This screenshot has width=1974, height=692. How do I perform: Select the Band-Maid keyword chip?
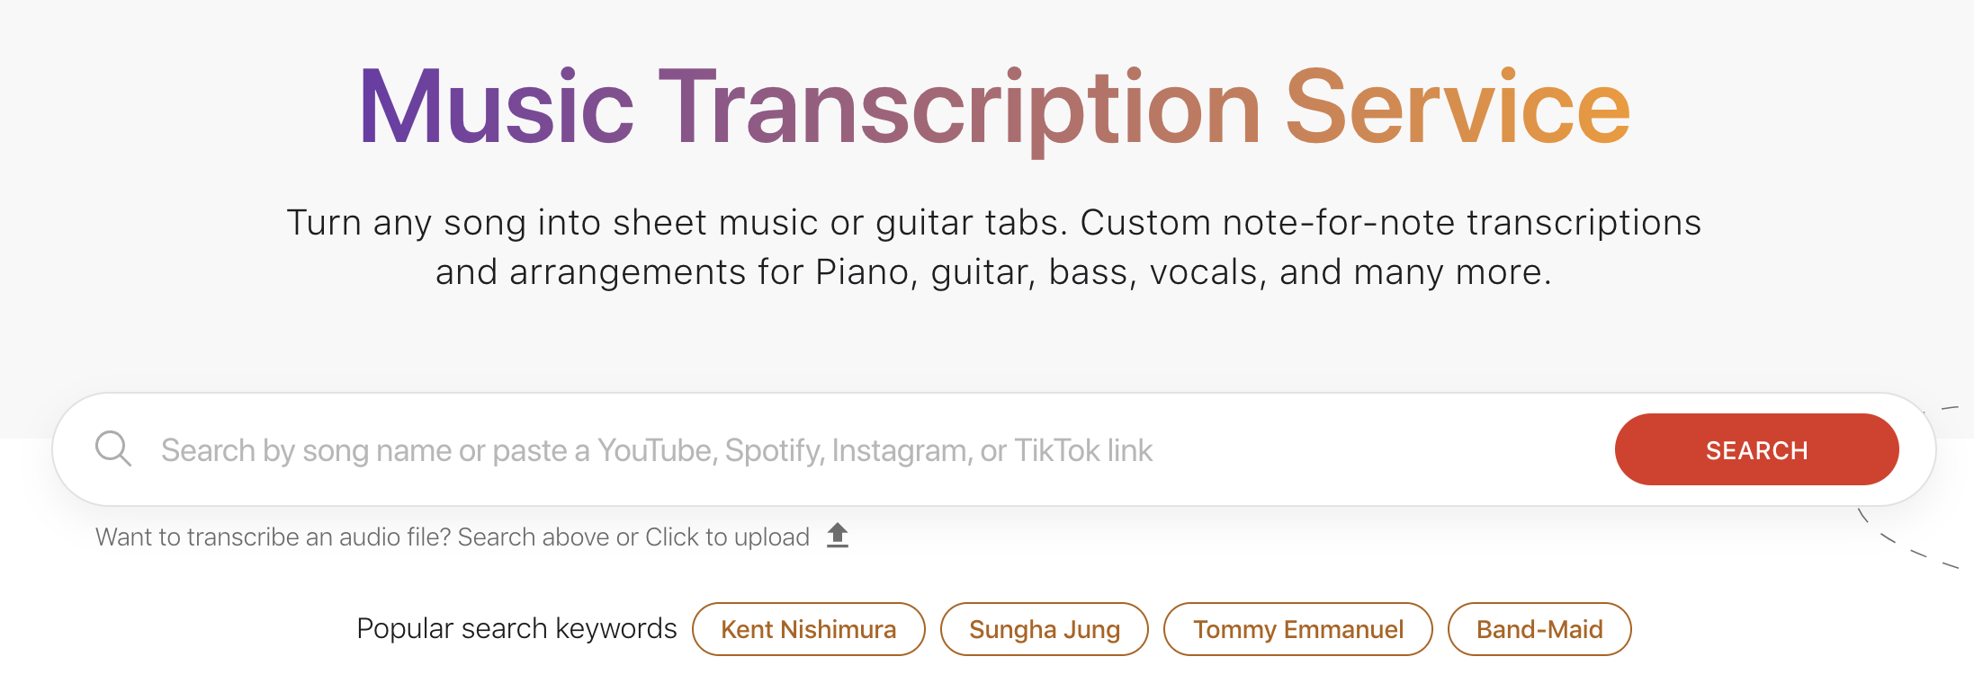point(1539,629)
